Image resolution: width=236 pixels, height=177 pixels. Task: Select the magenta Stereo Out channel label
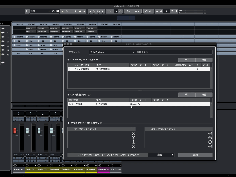pos(103,169)
